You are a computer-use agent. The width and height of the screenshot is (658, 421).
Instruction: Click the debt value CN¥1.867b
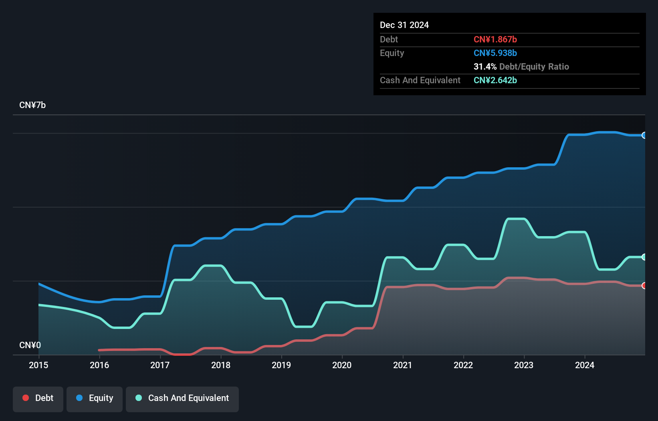495,39
